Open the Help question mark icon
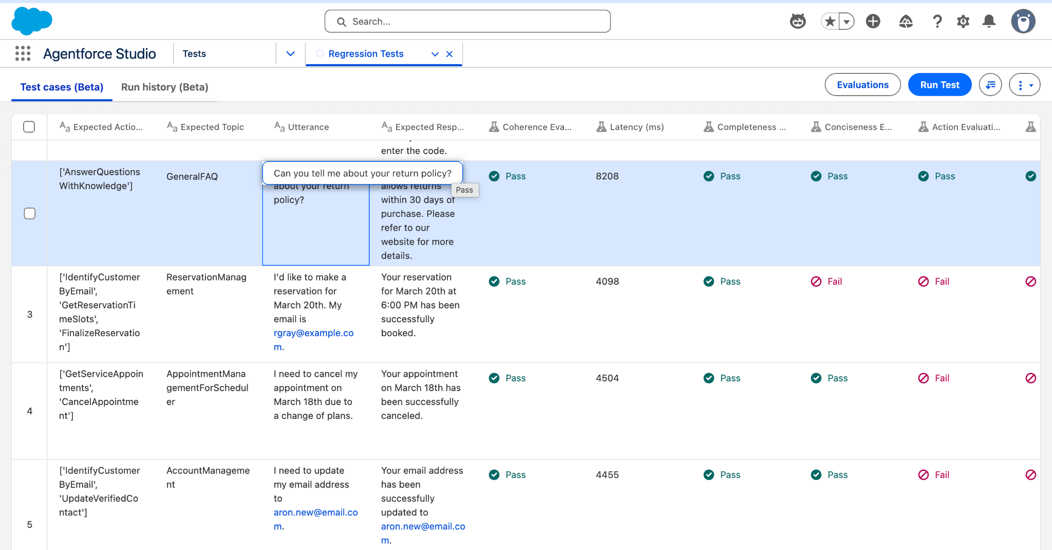Image resolution: width=1052 pixels, height=550 pixels. [937, 22]
